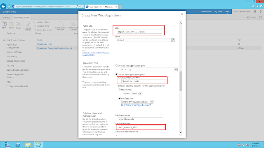The height and width of the screenshot is (148, 264).
Task: Open Configuration Wizards in left navigation
Action: point(17,86)
